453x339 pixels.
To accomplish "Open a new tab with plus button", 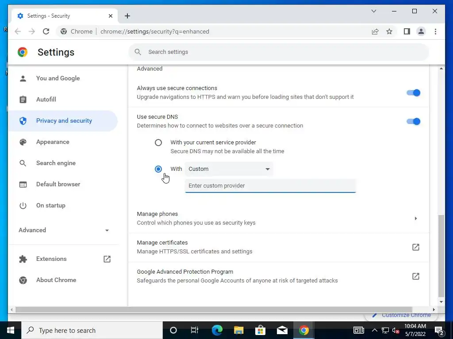I will [127, 16].
